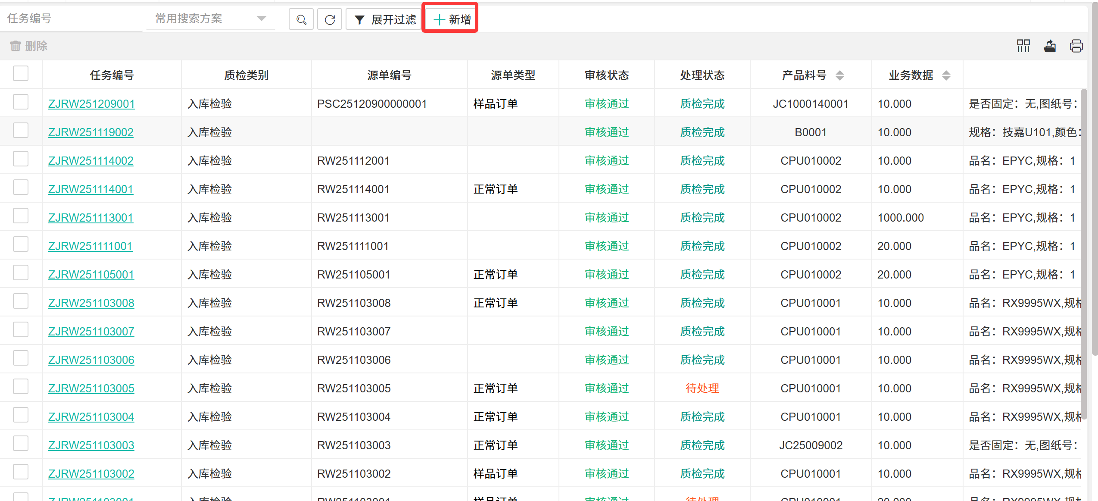Click the 质检类别 column header

[246, 75]
